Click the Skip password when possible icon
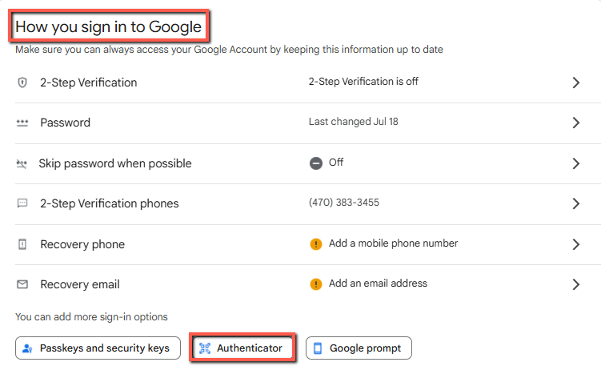 (x=22, y=163)
